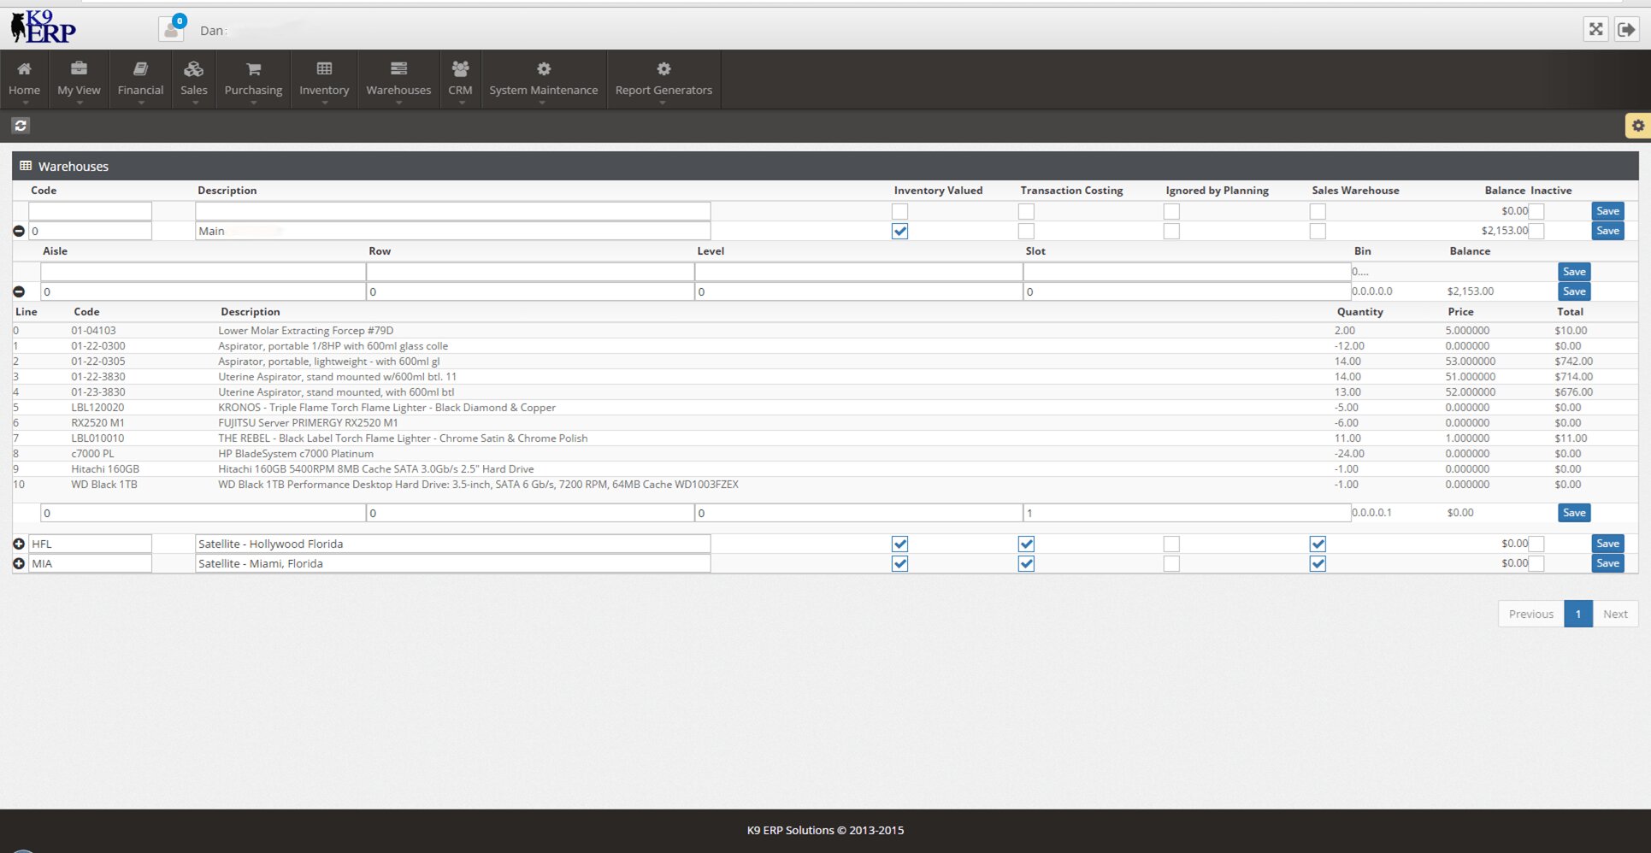This screenshot has height=853, width=1651.
Task: Disable Sales Warehouse for MIA warehouse
Action: pos(1318,563)
